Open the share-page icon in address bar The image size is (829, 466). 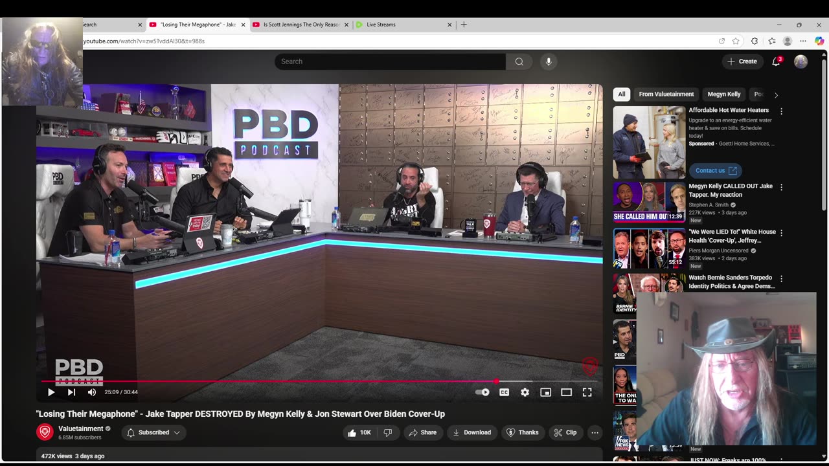point(721,41)
